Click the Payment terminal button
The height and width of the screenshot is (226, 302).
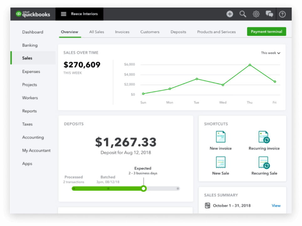(266, 32)
